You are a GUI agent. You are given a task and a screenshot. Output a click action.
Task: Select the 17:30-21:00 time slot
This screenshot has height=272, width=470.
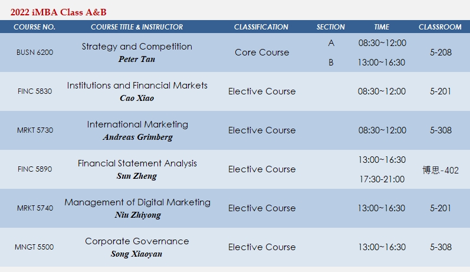[382, 179]
